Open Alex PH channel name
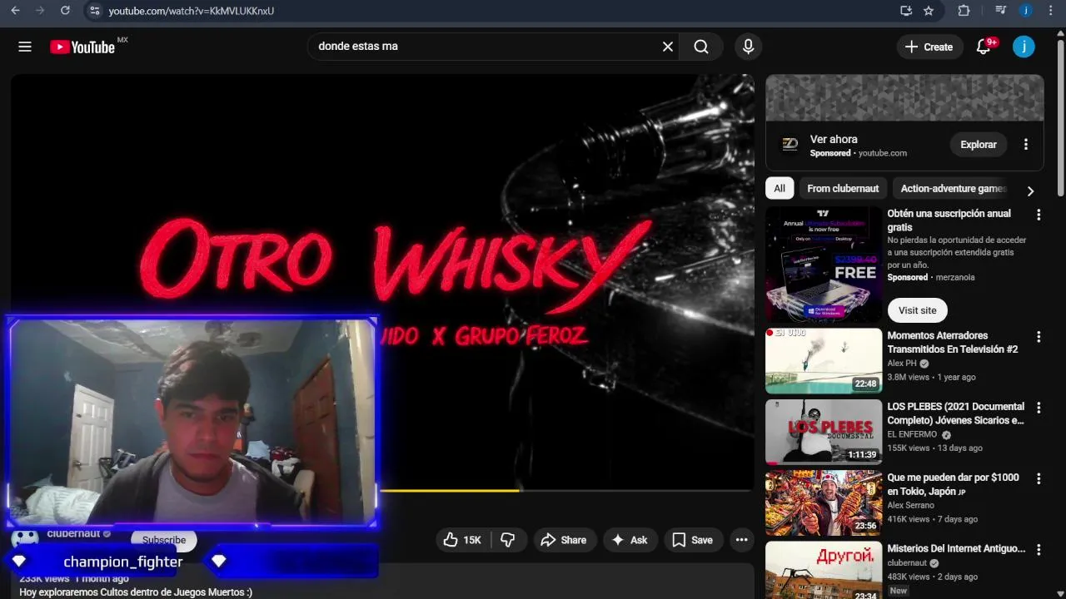 pos(902,364)
